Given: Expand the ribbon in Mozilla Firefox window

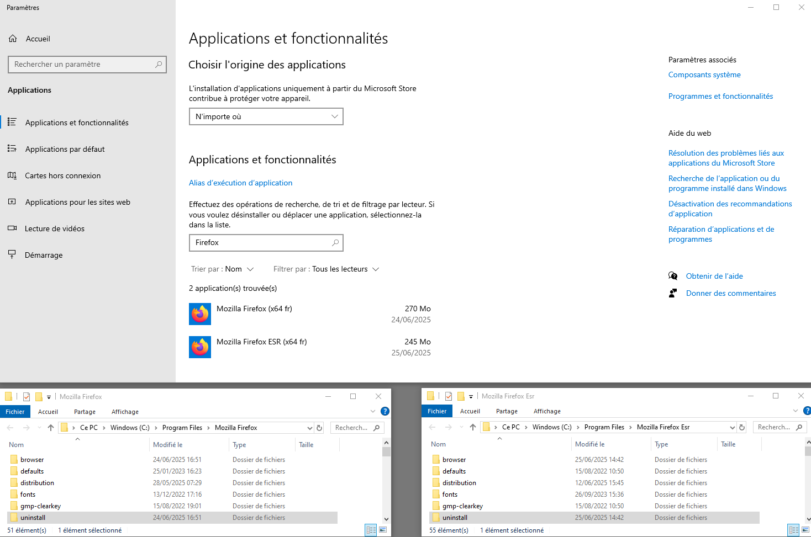Looking at the screenshot, I should (373, 411).
